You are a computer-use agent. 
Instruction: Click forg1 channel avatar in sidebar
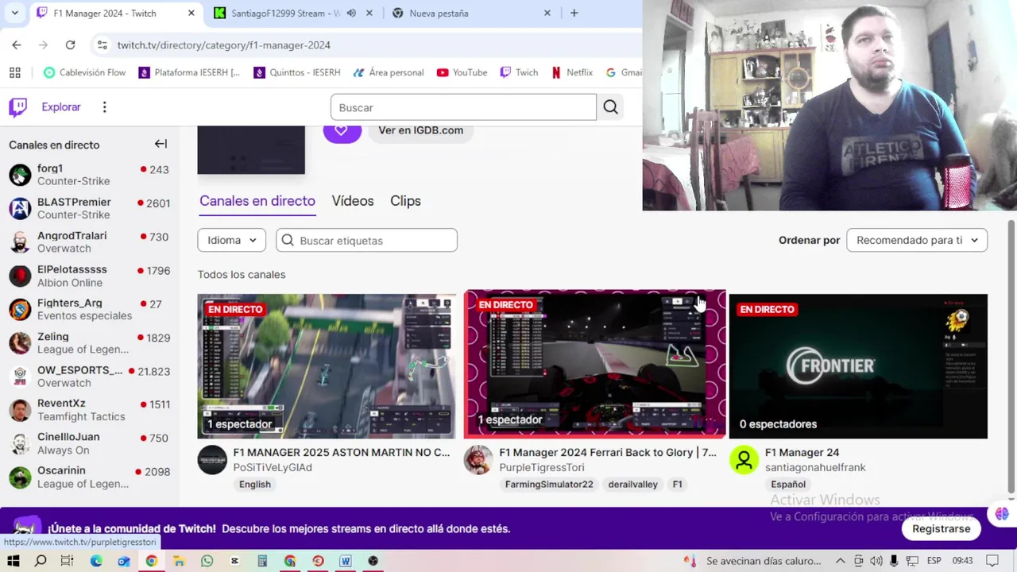point(20,175)
